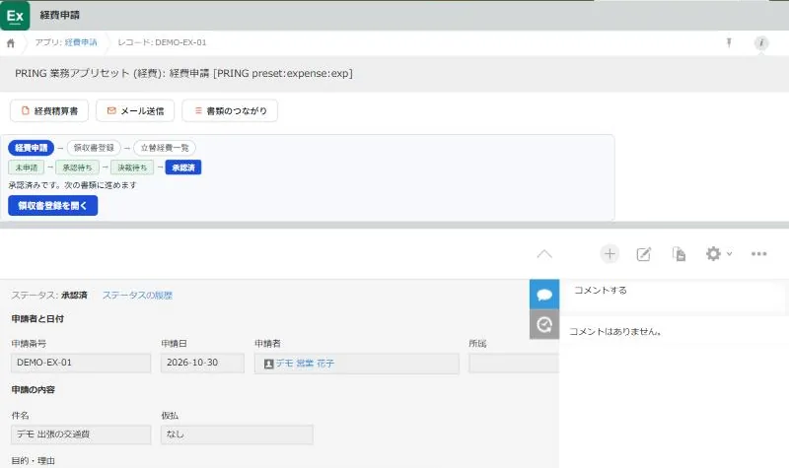Click the 未申請 status chip
Viewport: 789px width, 468px height.
click(27, 167)
